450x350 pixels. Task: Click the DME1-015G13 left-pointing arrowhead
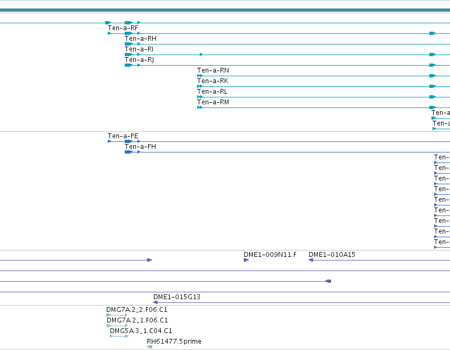pyautogui.click(x=155, y=302)
